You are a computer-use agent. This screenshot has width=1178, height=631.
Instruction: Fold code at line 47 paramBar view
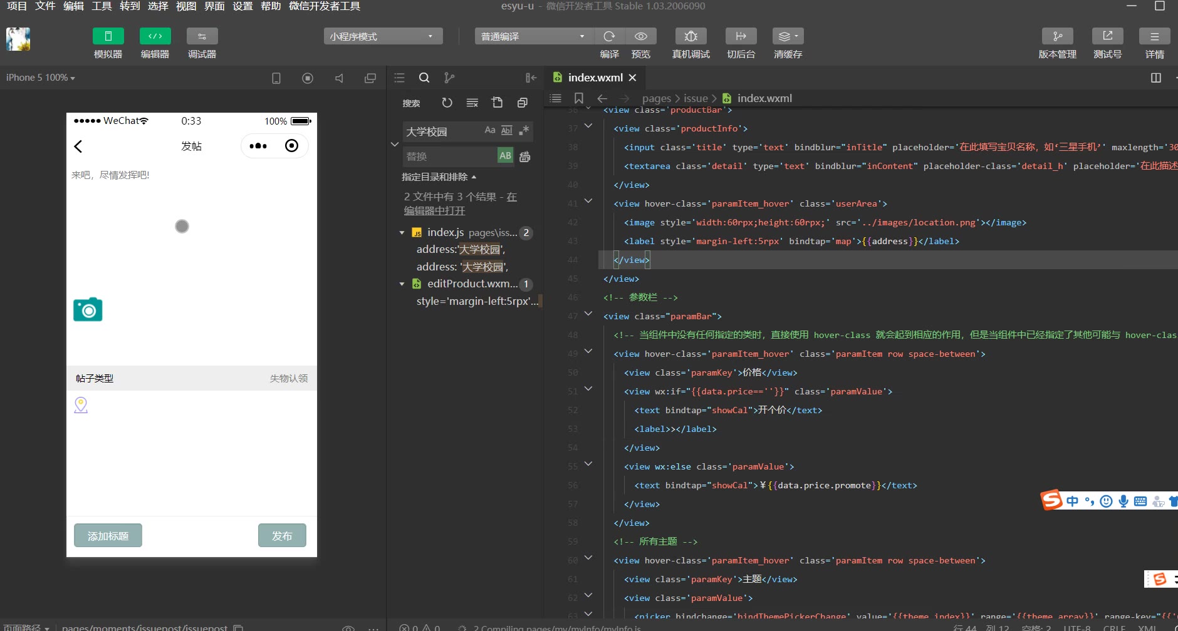pyautogui.click(x=588, y=314)
